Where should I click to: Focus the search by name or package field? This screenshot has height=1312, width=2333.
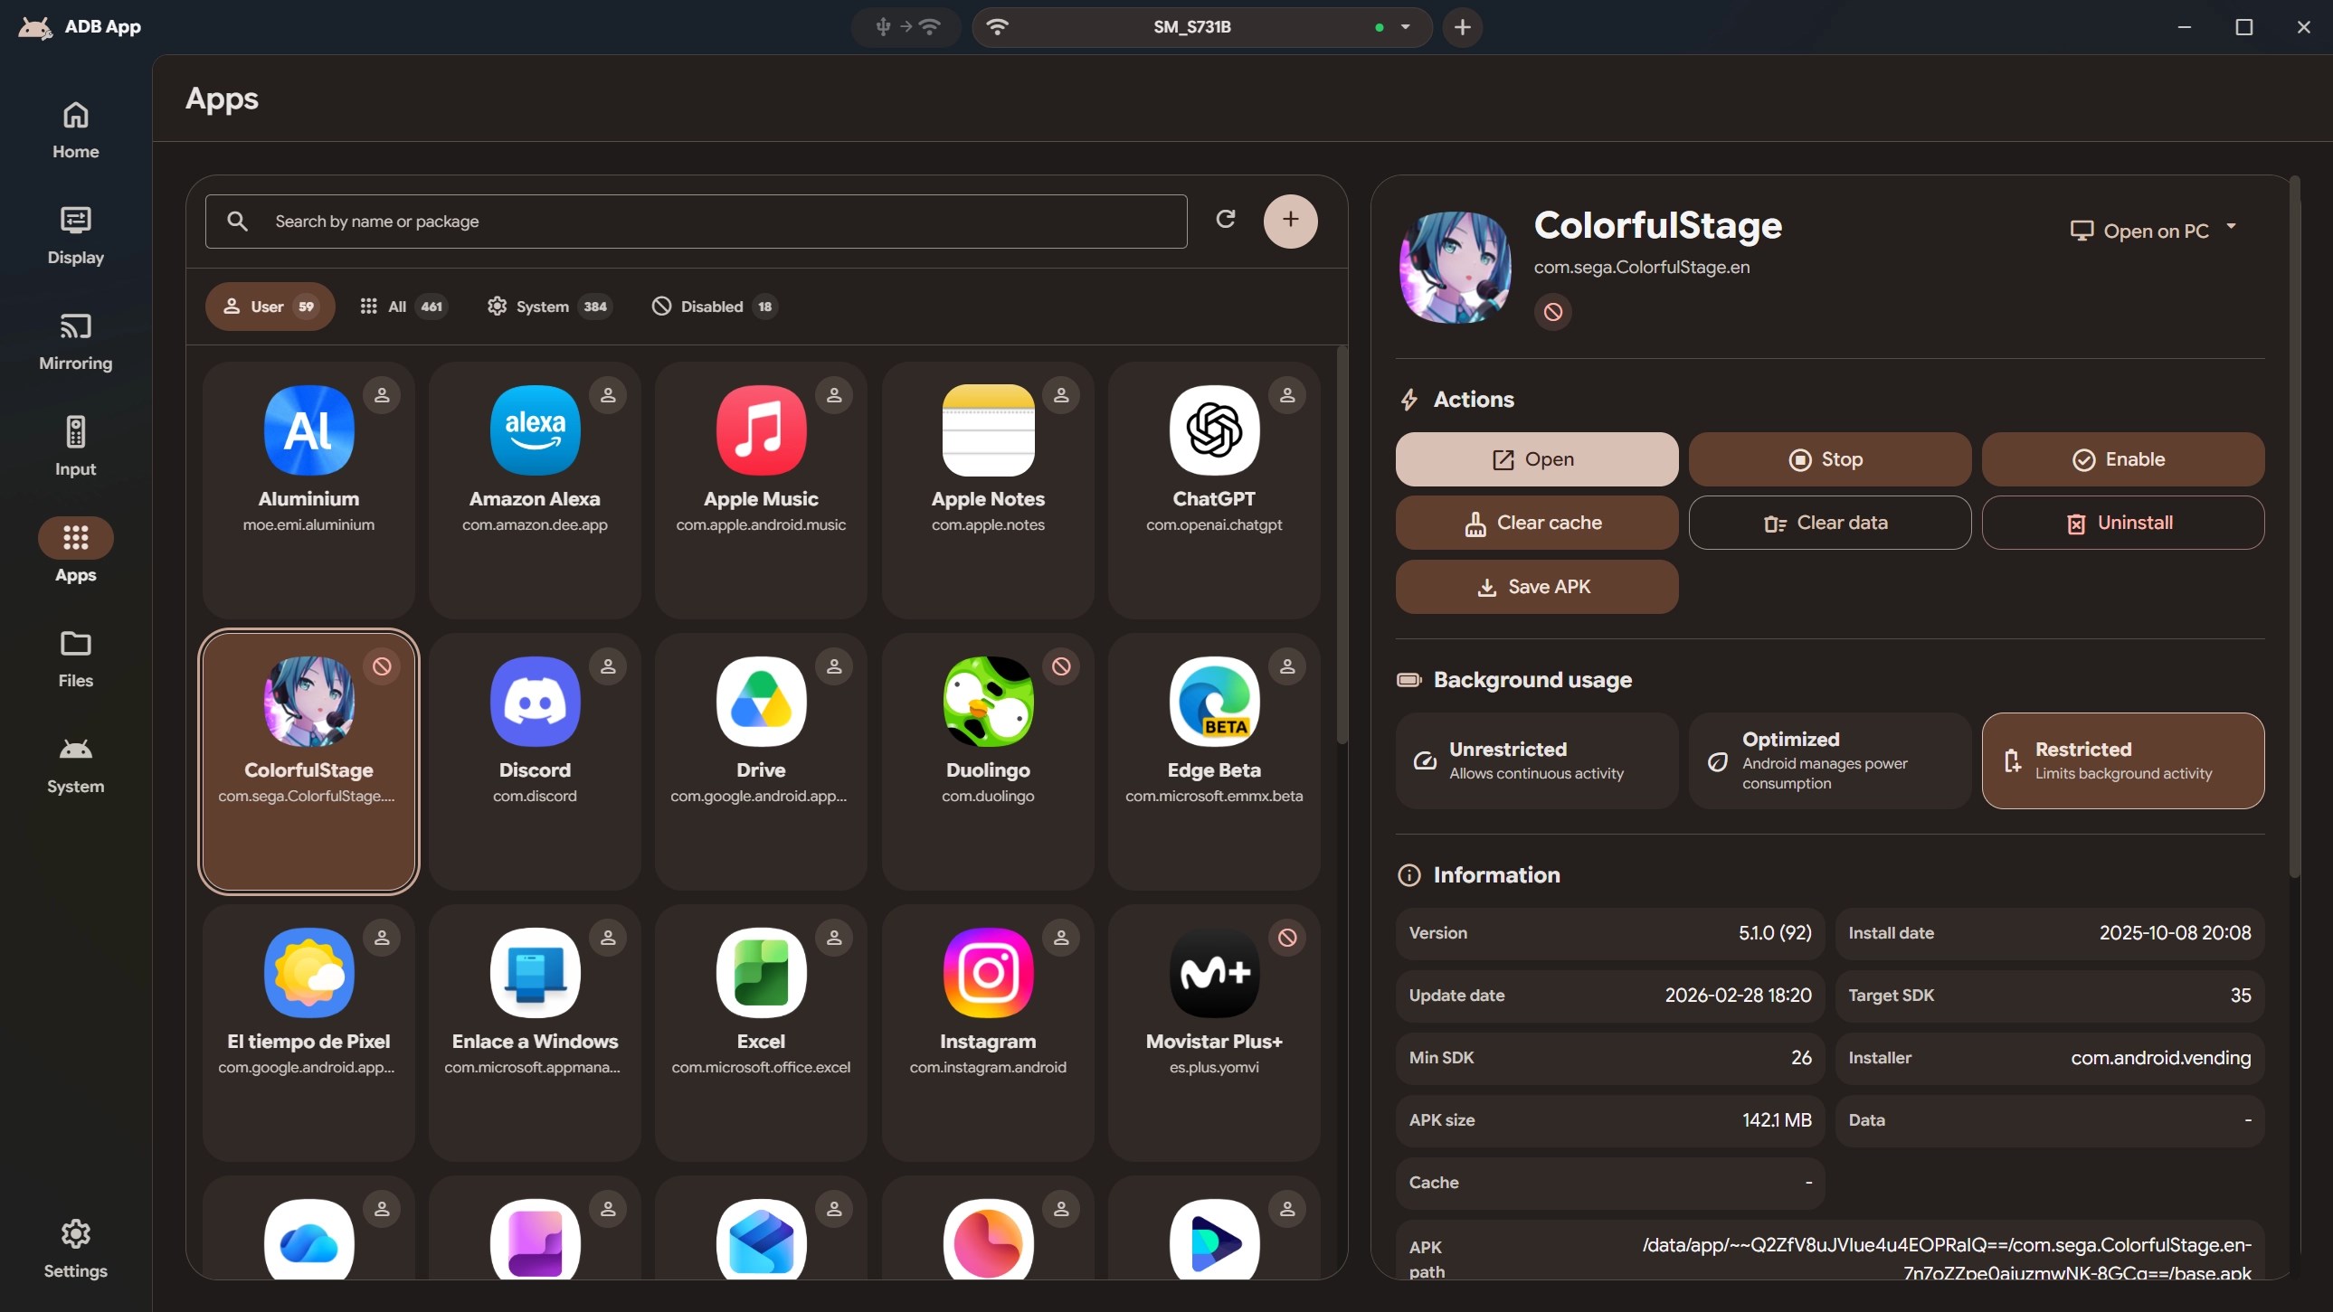coord(696,221)
